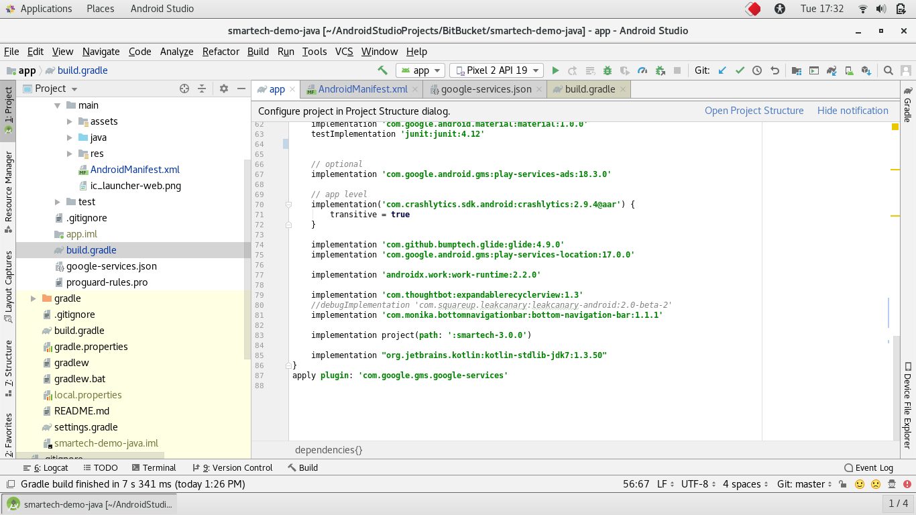Screen dimensions: 916x515
Task: Click the sad smiley feedback icon
Action: pos(876,484)
